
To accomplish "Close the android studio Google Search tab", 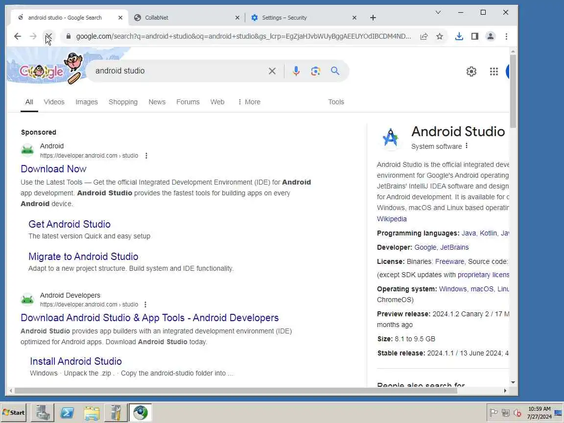I will click(x=120, y=18).
